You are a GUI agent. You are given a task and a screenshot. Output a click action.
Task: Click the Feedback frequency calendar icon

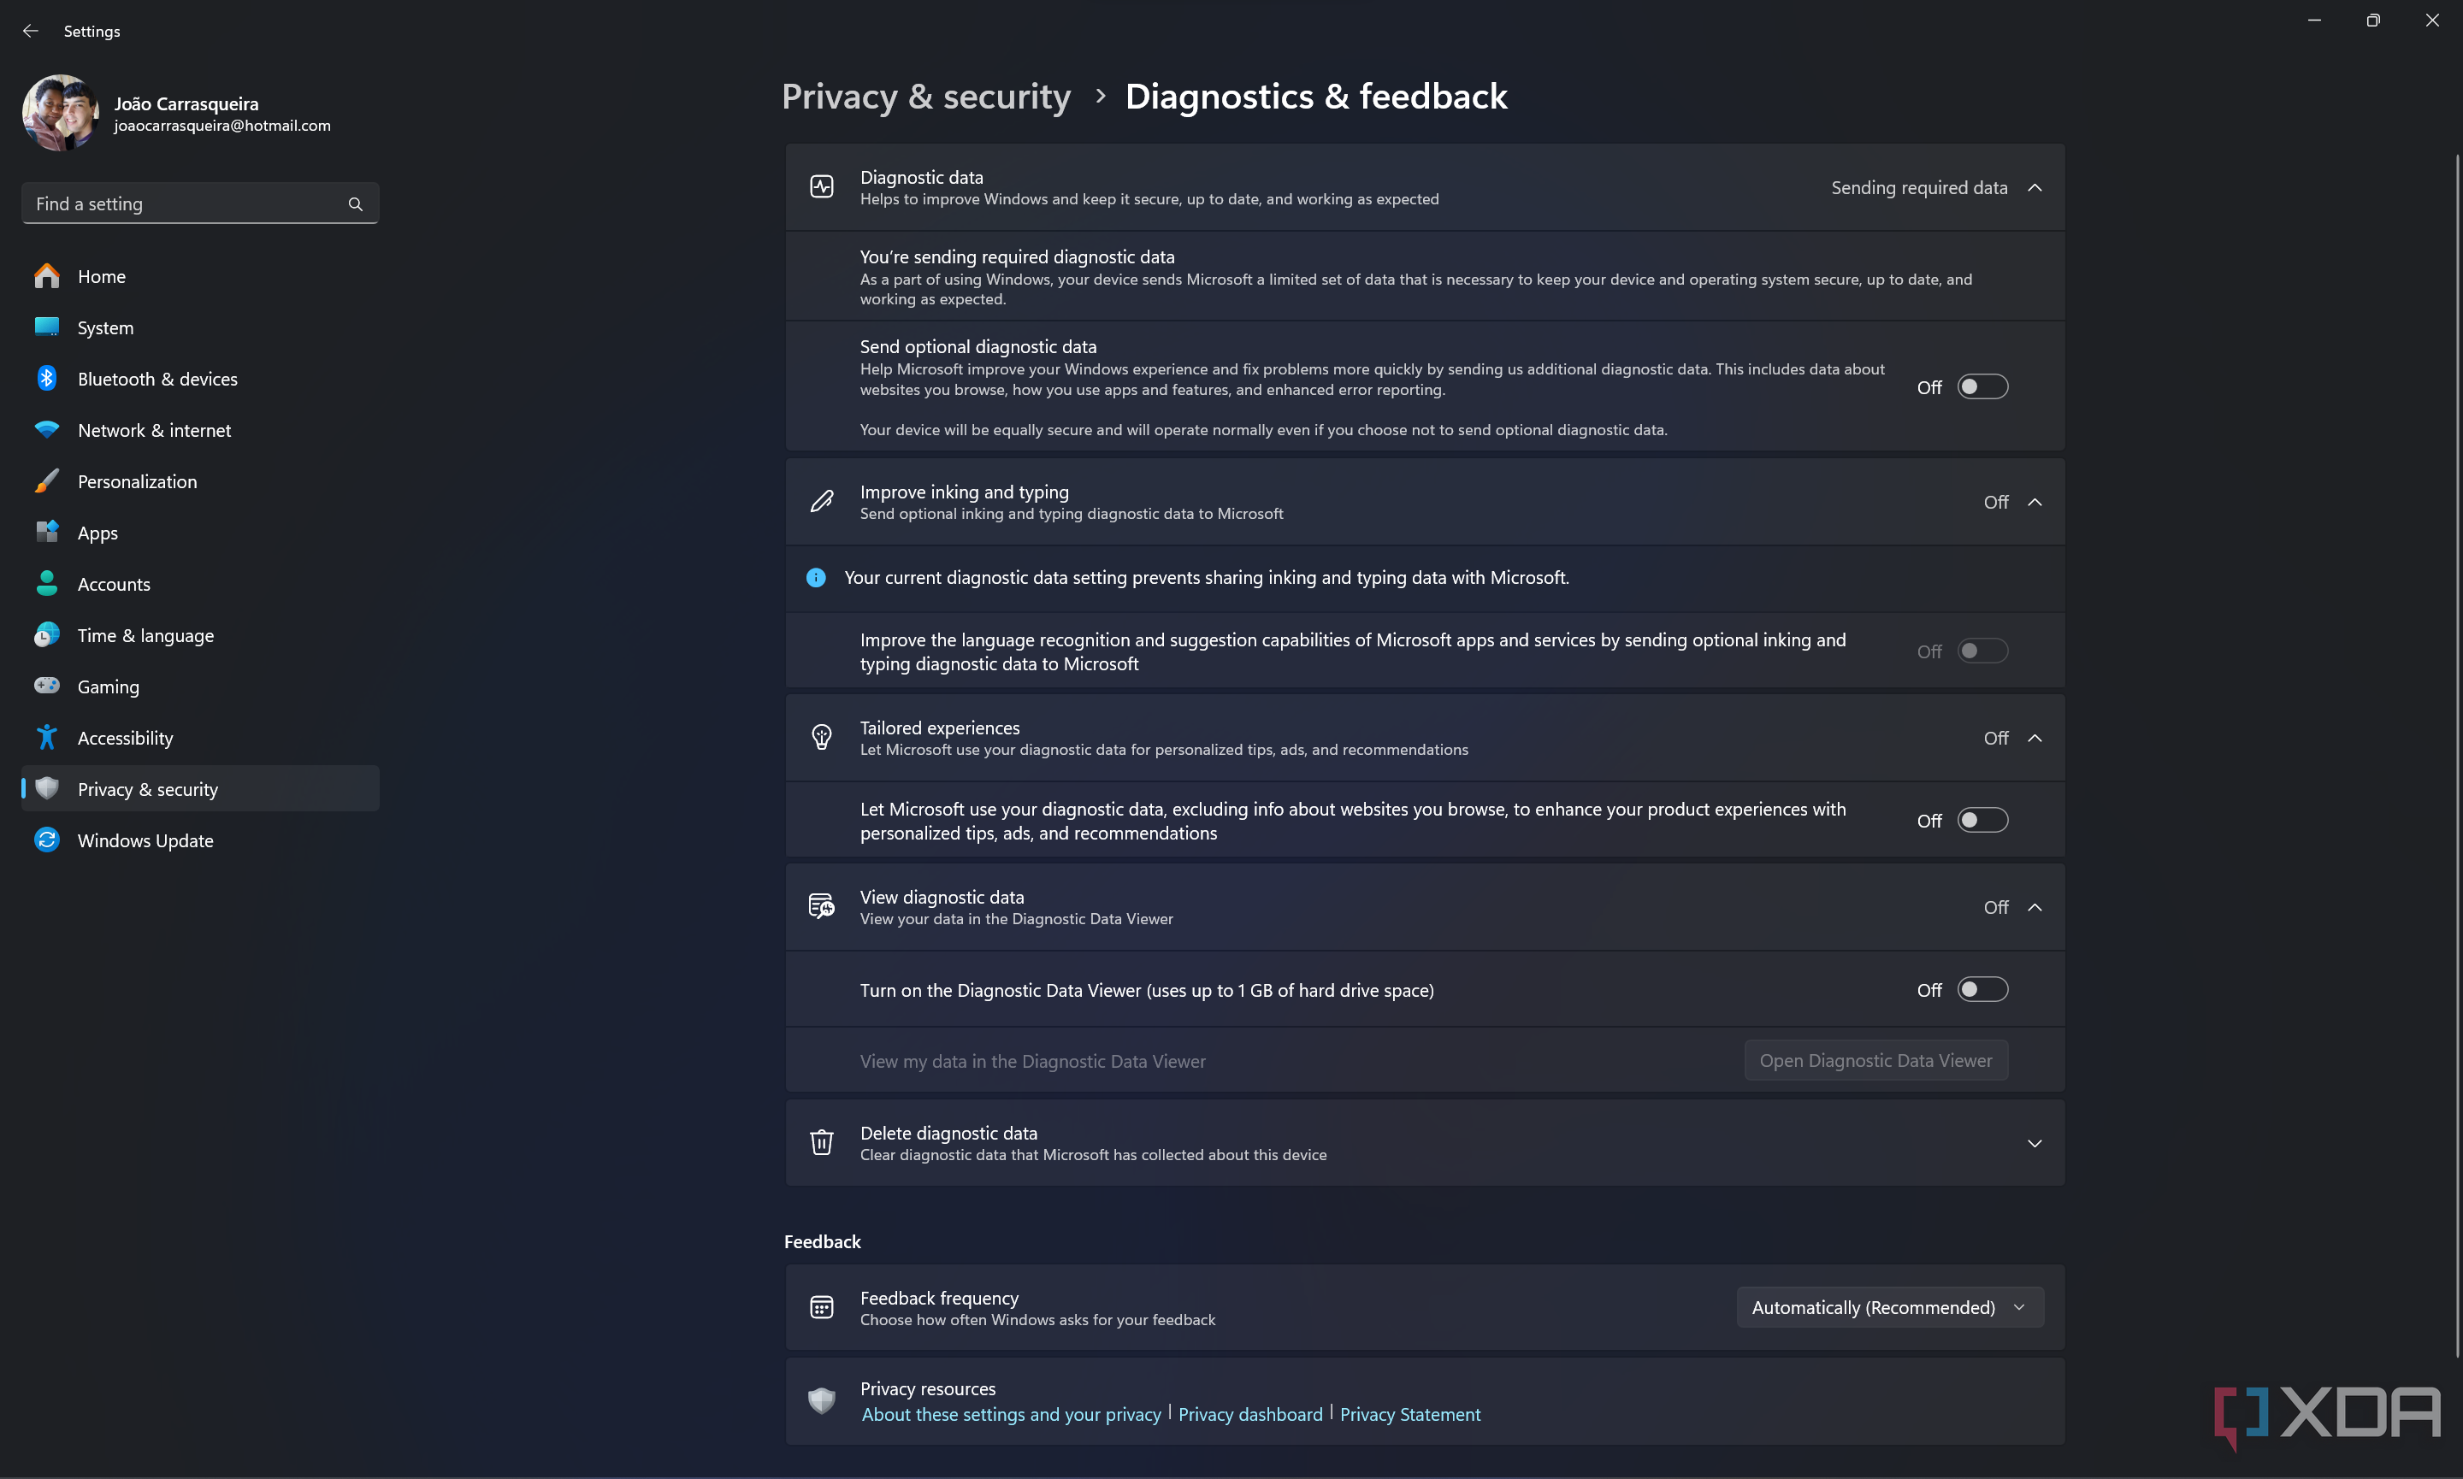coord(821,1307)
